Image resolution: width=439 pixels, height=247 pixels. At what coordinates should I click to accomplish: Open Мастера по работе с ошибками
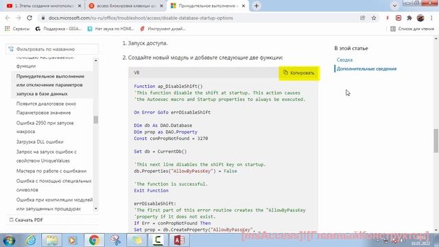(51, 171)
